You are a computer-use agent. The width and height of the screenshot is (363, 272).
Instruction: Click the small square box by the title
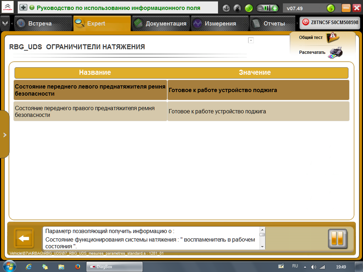[251, 40]
